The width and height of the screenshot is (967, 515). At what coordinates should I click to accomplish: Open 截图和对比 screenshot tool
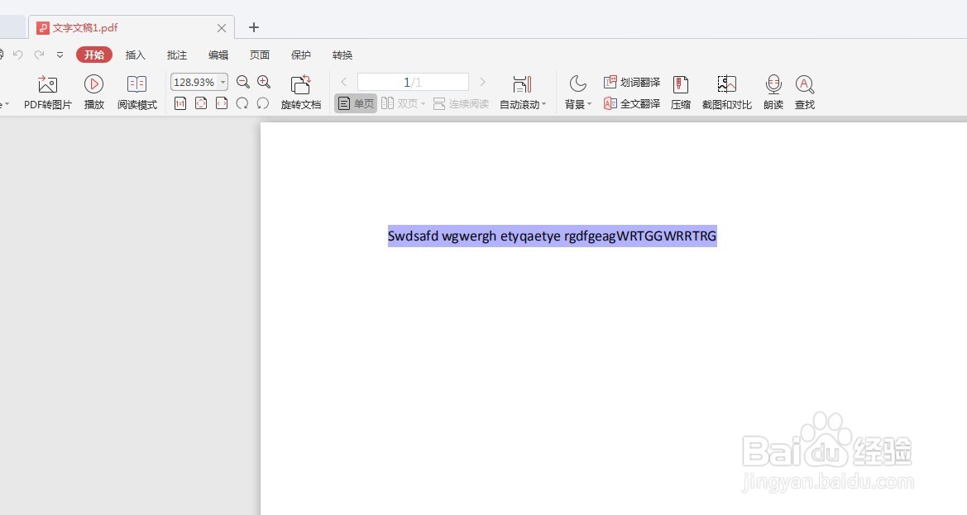click(727, 93)
